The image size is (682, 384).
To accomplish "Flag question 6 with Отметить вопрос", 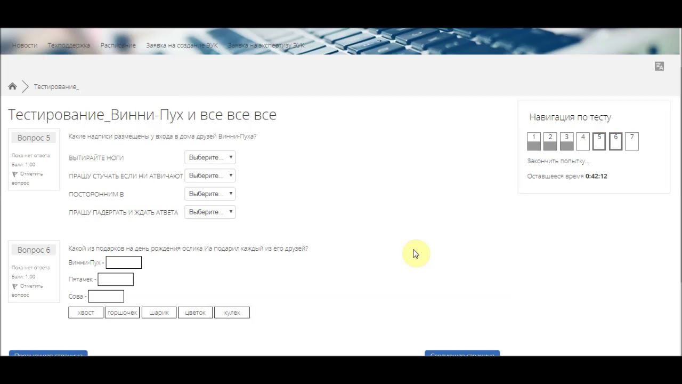I will [x=27, y=290].
